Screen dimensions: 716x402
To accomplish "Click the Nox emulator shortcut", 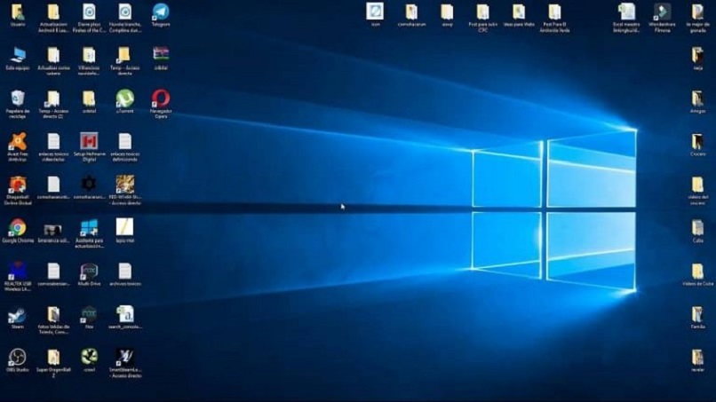I will tap(89, 314).
